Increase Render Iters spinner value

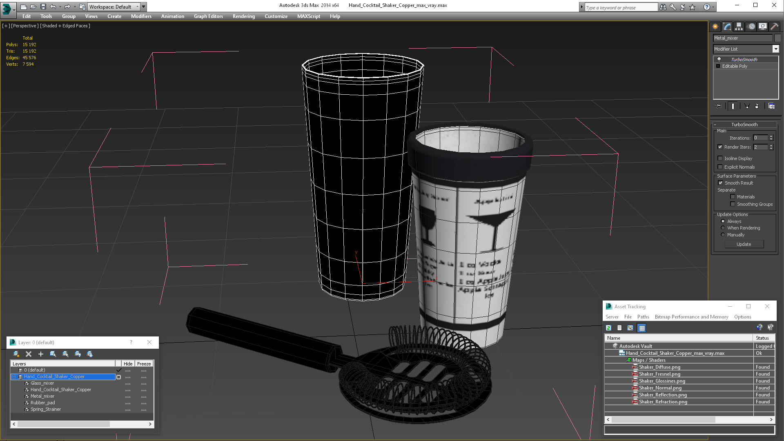point(771,145)
